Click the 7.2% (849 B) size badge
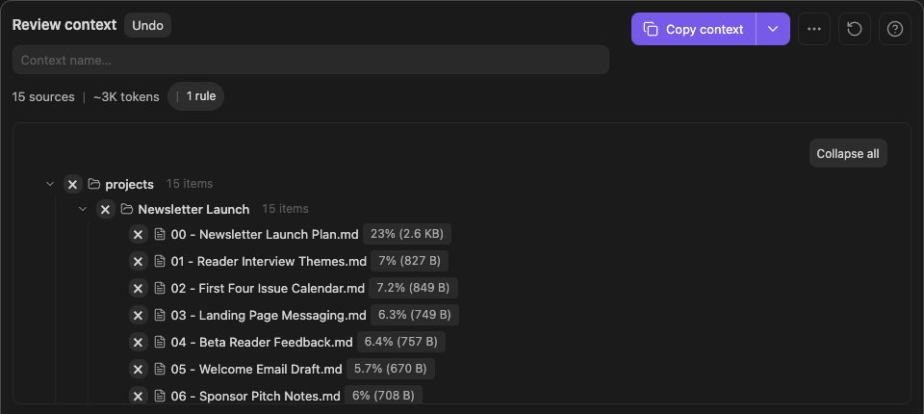Viewport: 924px width, 414px height. [x=413, y=288]
